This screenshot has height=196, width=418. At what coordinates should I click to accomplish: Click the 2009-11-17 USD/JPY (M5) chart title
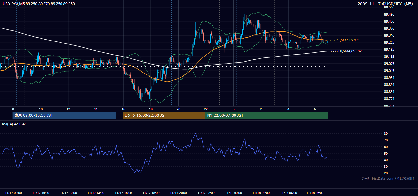pos(386,4)
